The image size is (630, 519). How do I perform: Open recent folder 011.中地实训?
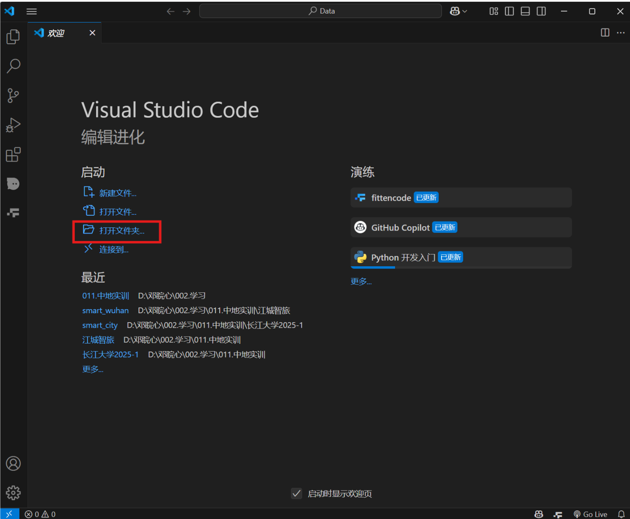point(106,296)
